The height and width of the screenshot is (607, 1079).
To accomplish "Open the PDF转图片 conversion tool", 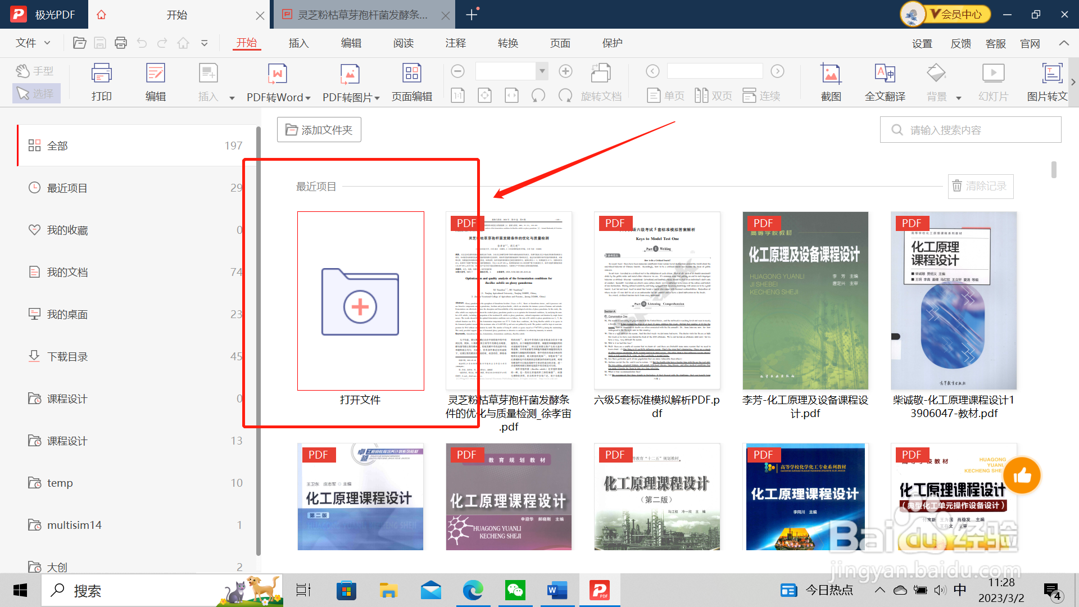I will [x=348, y=81].
